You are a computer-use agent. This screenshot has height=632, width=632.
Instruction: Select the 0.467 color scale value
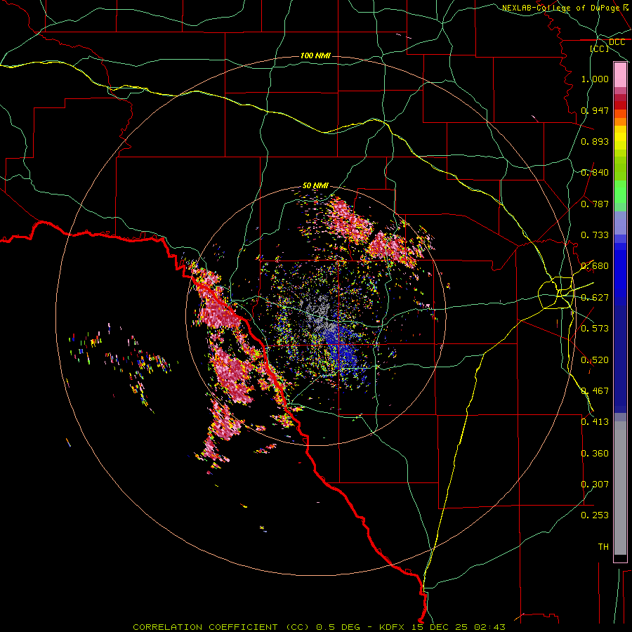pyautogui.click(x=595, y=391)
